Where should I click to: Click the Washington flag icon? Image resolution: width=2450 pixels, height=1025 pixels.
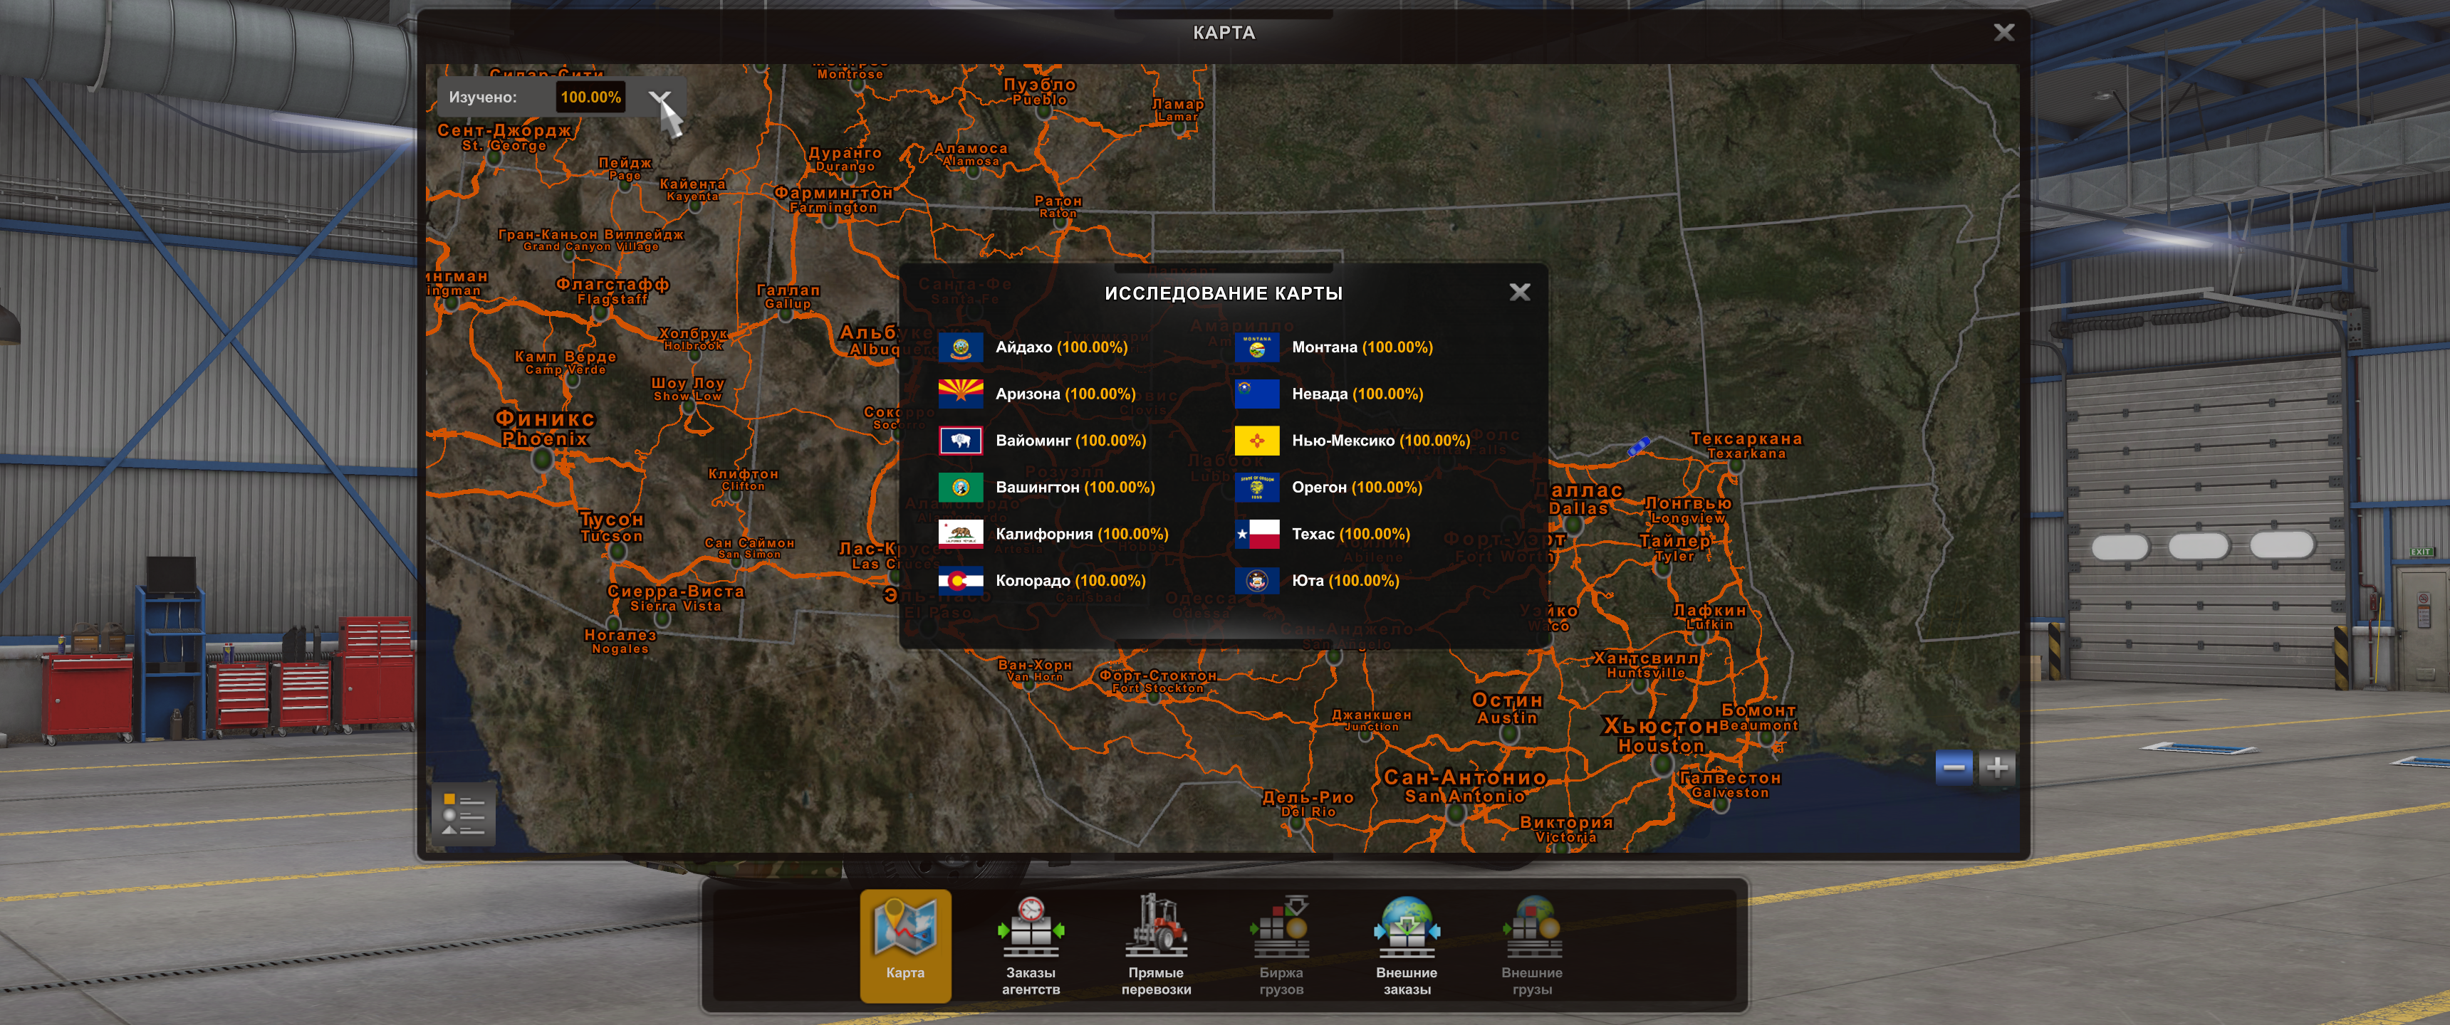(961, 487)
